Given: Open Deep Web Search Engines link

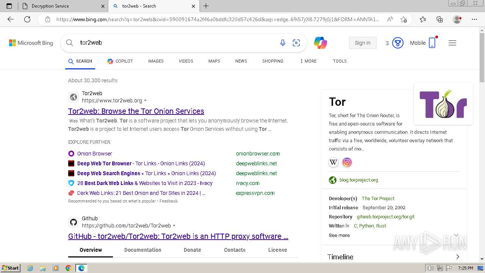Looking at the screenshot, I should pyautogui.click(x=147, y=173).
